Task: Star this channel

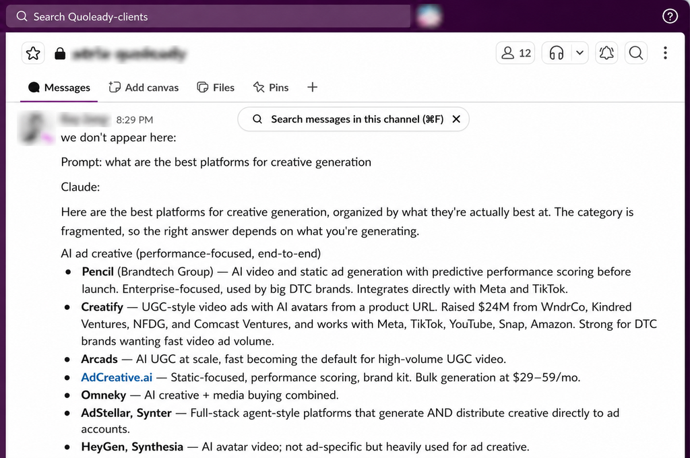Action: click(33, 53)
